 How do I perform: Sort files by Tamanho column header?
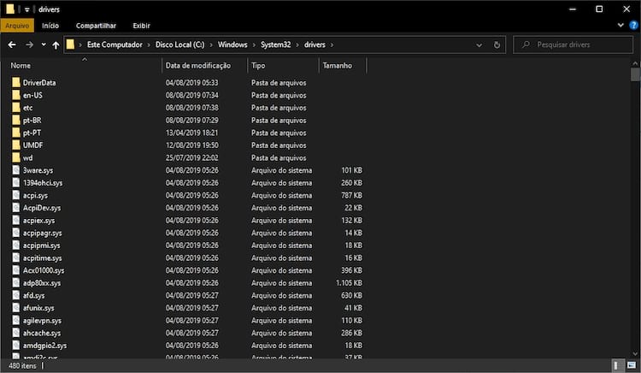[336, 65]
